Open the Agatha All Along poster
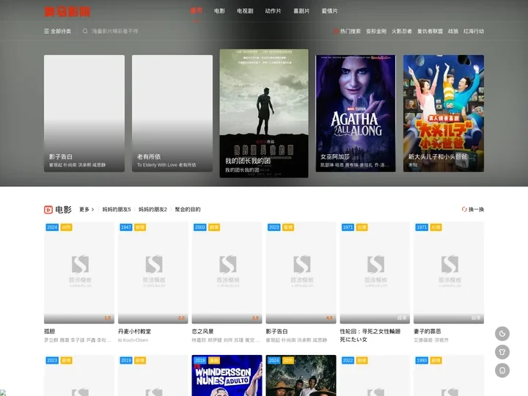Viewport: 528px width, 396px height. pos(356,114)
